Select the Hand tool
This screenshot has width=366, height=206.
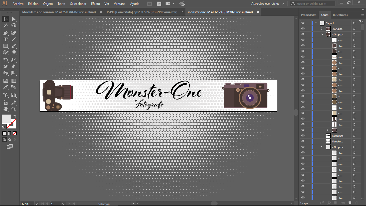(5, 109)
